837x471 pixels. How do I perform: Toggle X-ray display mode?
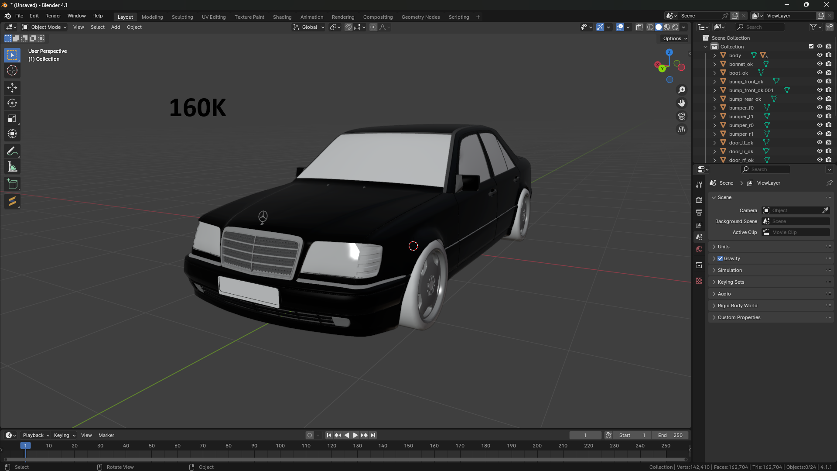point(639,27)
